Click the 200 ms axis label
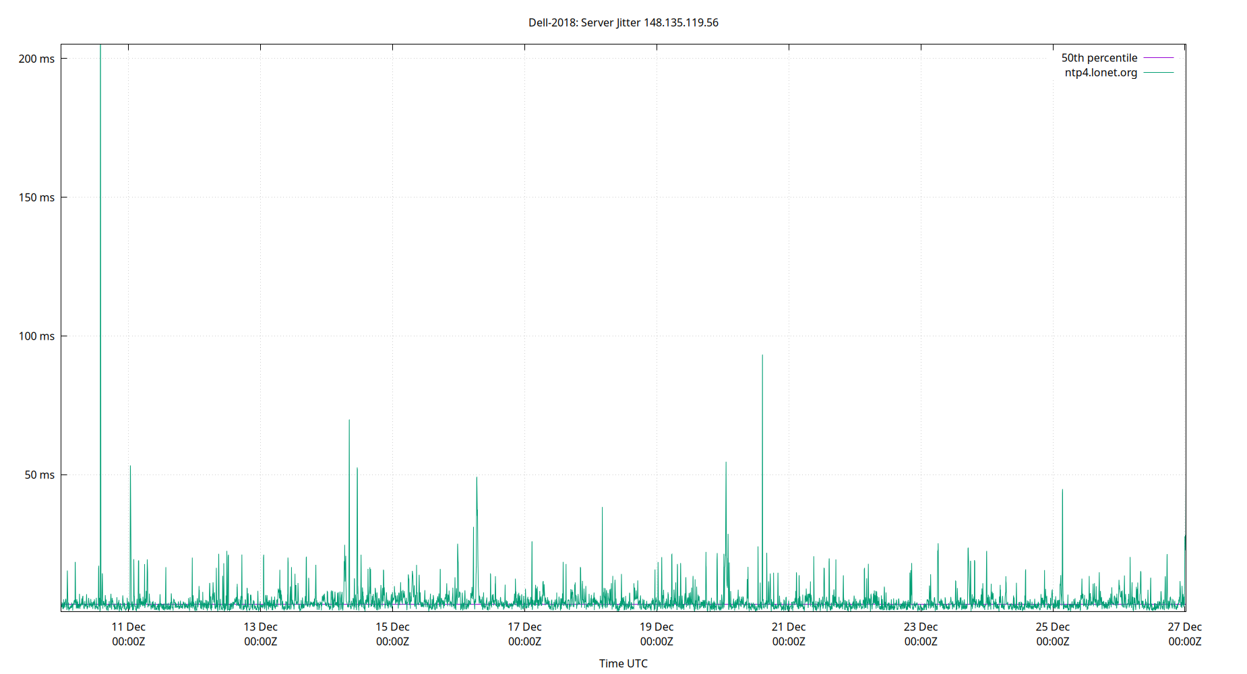Screen dimensions: 1247x674 click(x=36, y=59)
